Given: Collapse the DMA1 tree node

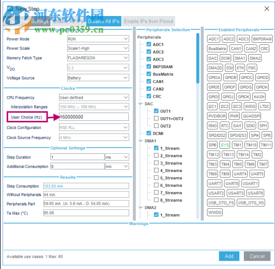Looking at the screenshot, I should pyautogui.click(x=141, y=141).
